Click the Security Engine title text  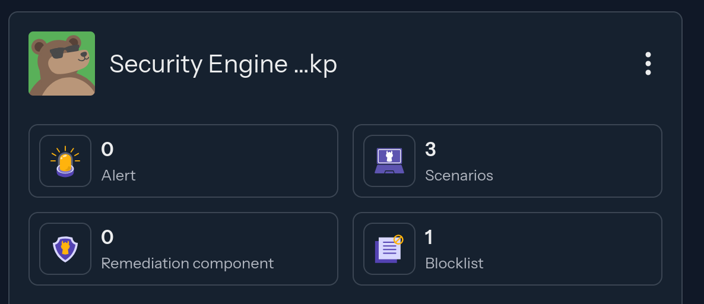223,64
